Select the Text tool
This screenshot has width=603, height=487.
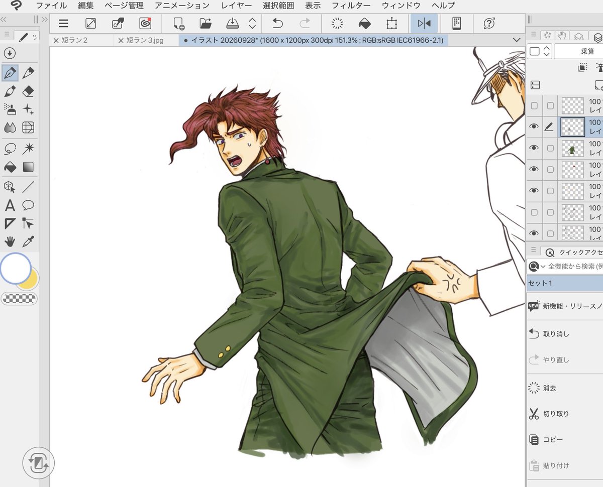10,205
